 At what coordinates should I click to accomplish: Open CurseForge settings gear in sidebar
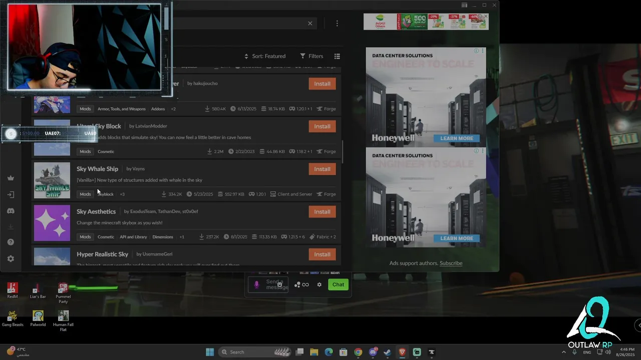(11, 258)
